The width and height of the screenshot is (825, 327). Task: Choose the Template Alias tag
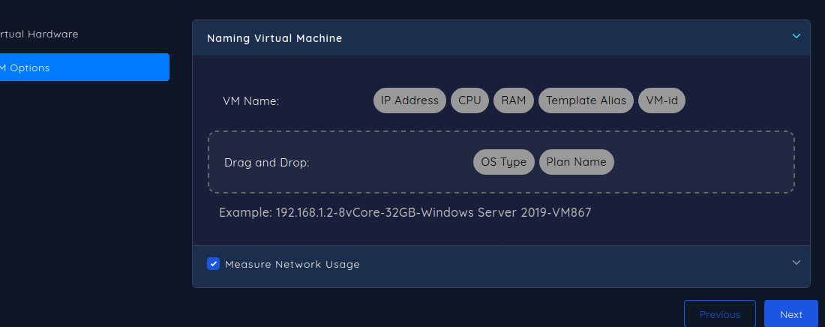[586, 100]
